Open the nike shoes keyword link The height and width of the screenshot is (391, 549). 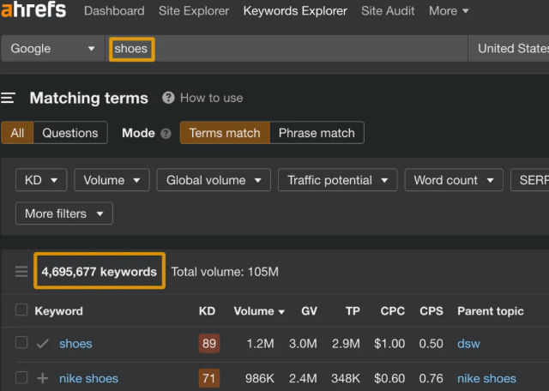[88, 378]
